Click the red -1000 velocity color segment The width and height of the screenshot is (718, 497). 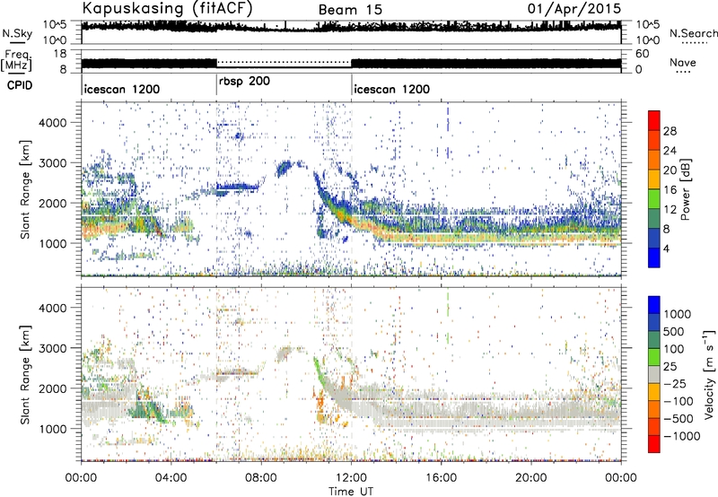click(x=654, y=444)
